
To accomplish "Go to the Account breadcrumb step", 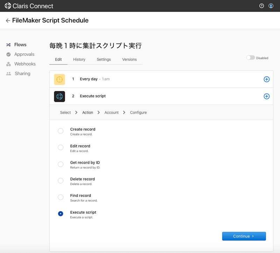I will [111, 112].
